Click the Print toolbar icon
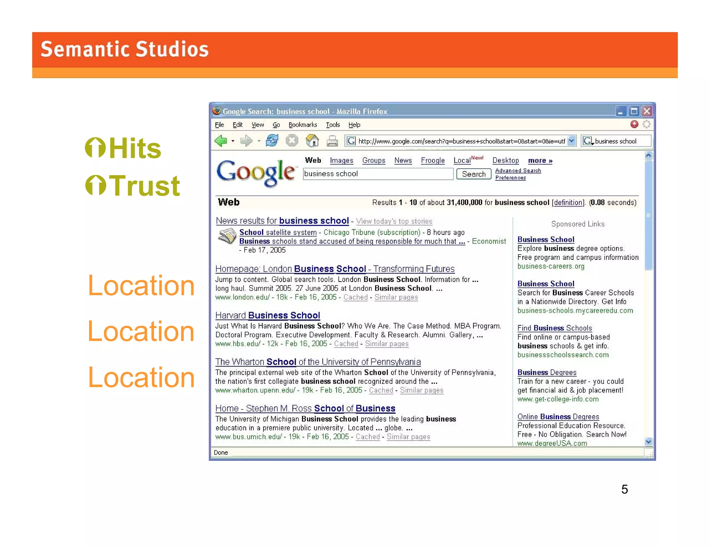 click(x=332, y=141)
